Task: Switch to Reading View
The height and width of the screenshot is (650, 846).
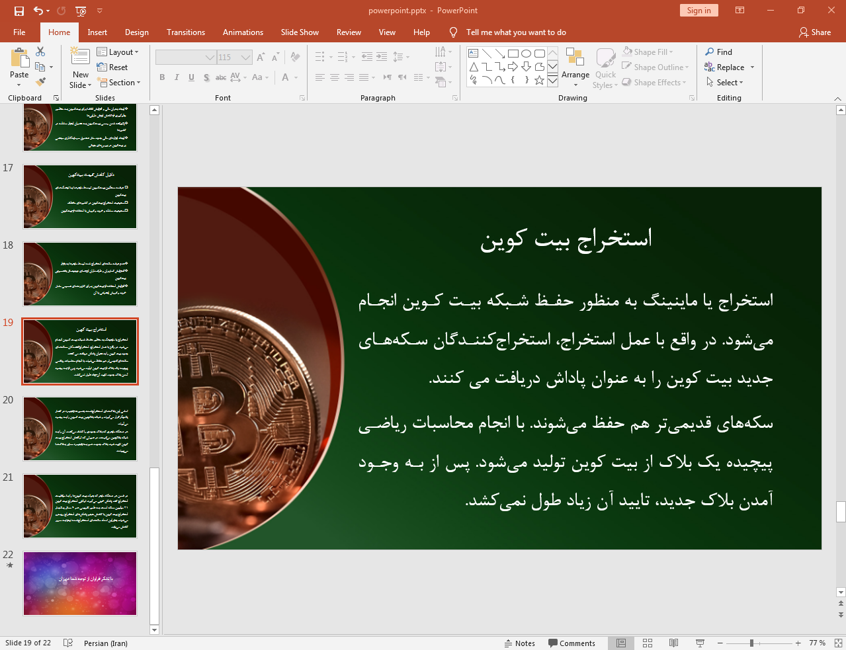Action: tap(673, 643)
